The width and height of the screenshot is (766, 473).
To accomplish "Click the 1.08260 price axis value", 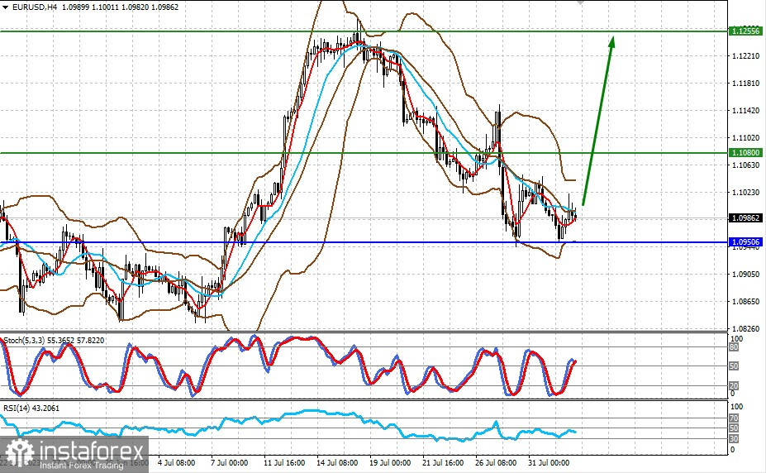I will (x=746, y=329).
